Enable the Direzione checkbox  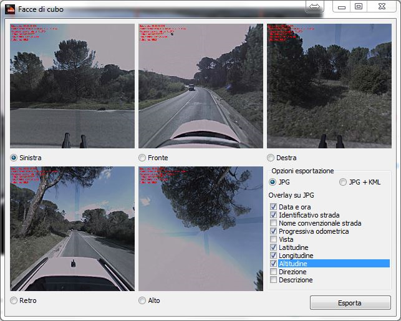273,272
